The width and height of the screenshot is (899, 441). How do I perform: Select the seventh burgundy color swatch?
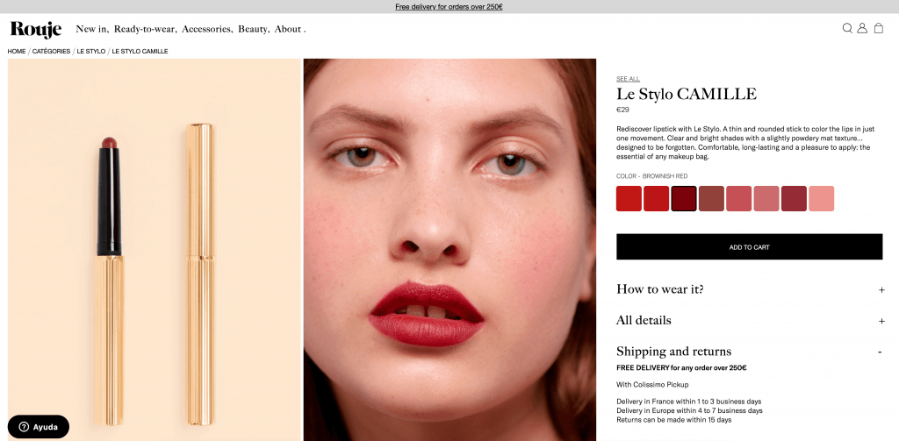pos(794,199)
